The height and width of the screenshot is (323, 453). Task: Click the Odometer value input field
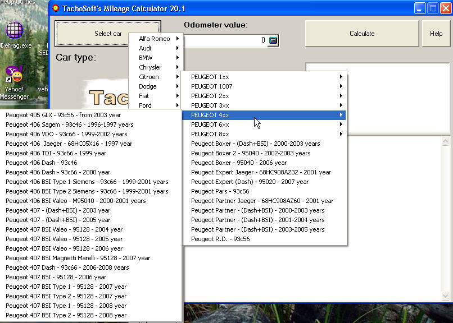pos(226,40)
